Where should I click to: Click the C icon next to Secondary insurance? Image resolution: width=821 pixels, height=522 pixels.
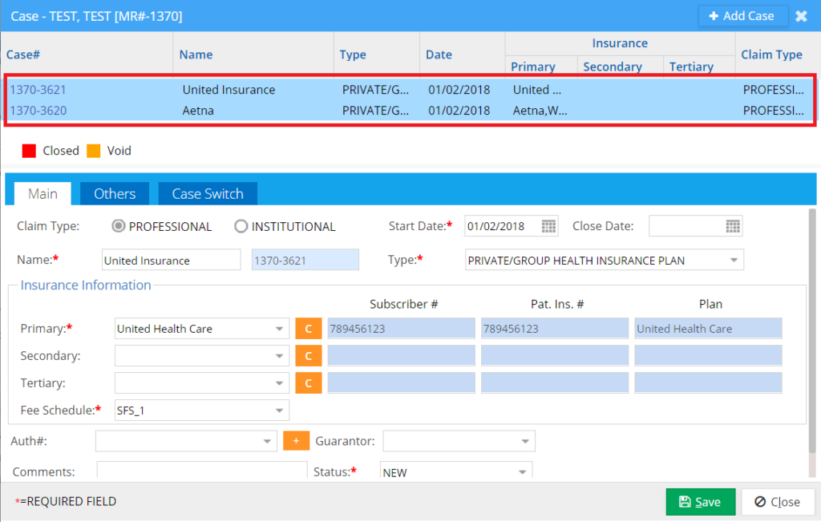[309, 355]
